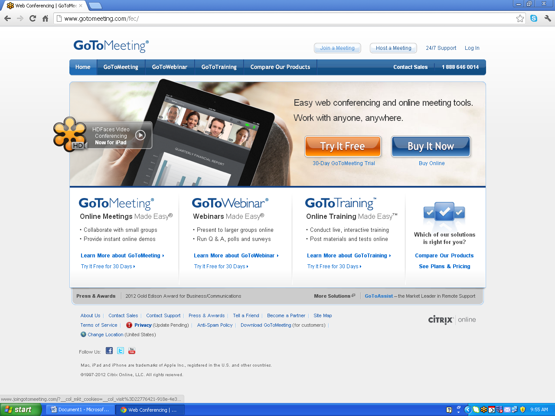Click the Skype extension icon in toolbar

click(534, 19)
